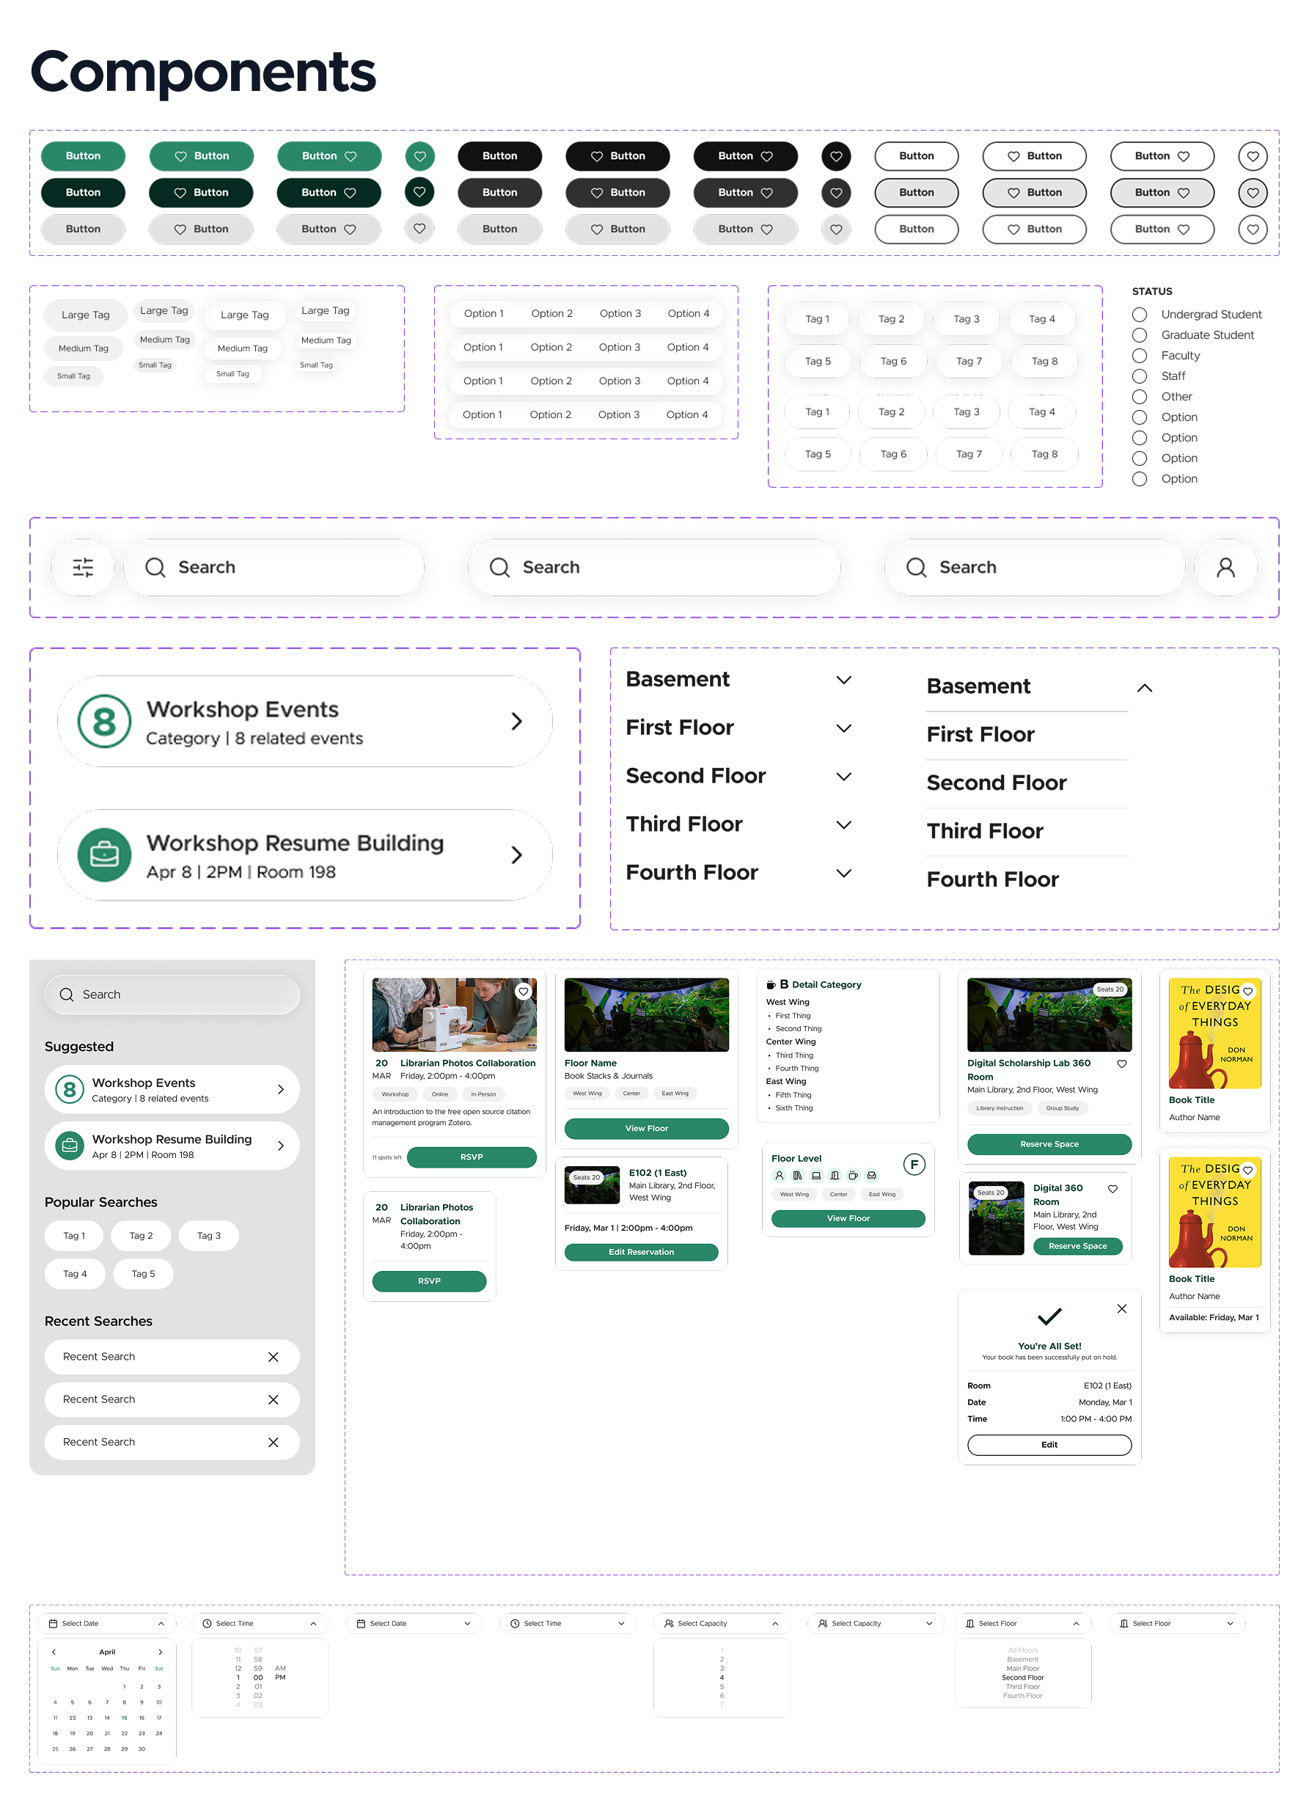Click the circled F icon in Floor Level

point(914,1165)
